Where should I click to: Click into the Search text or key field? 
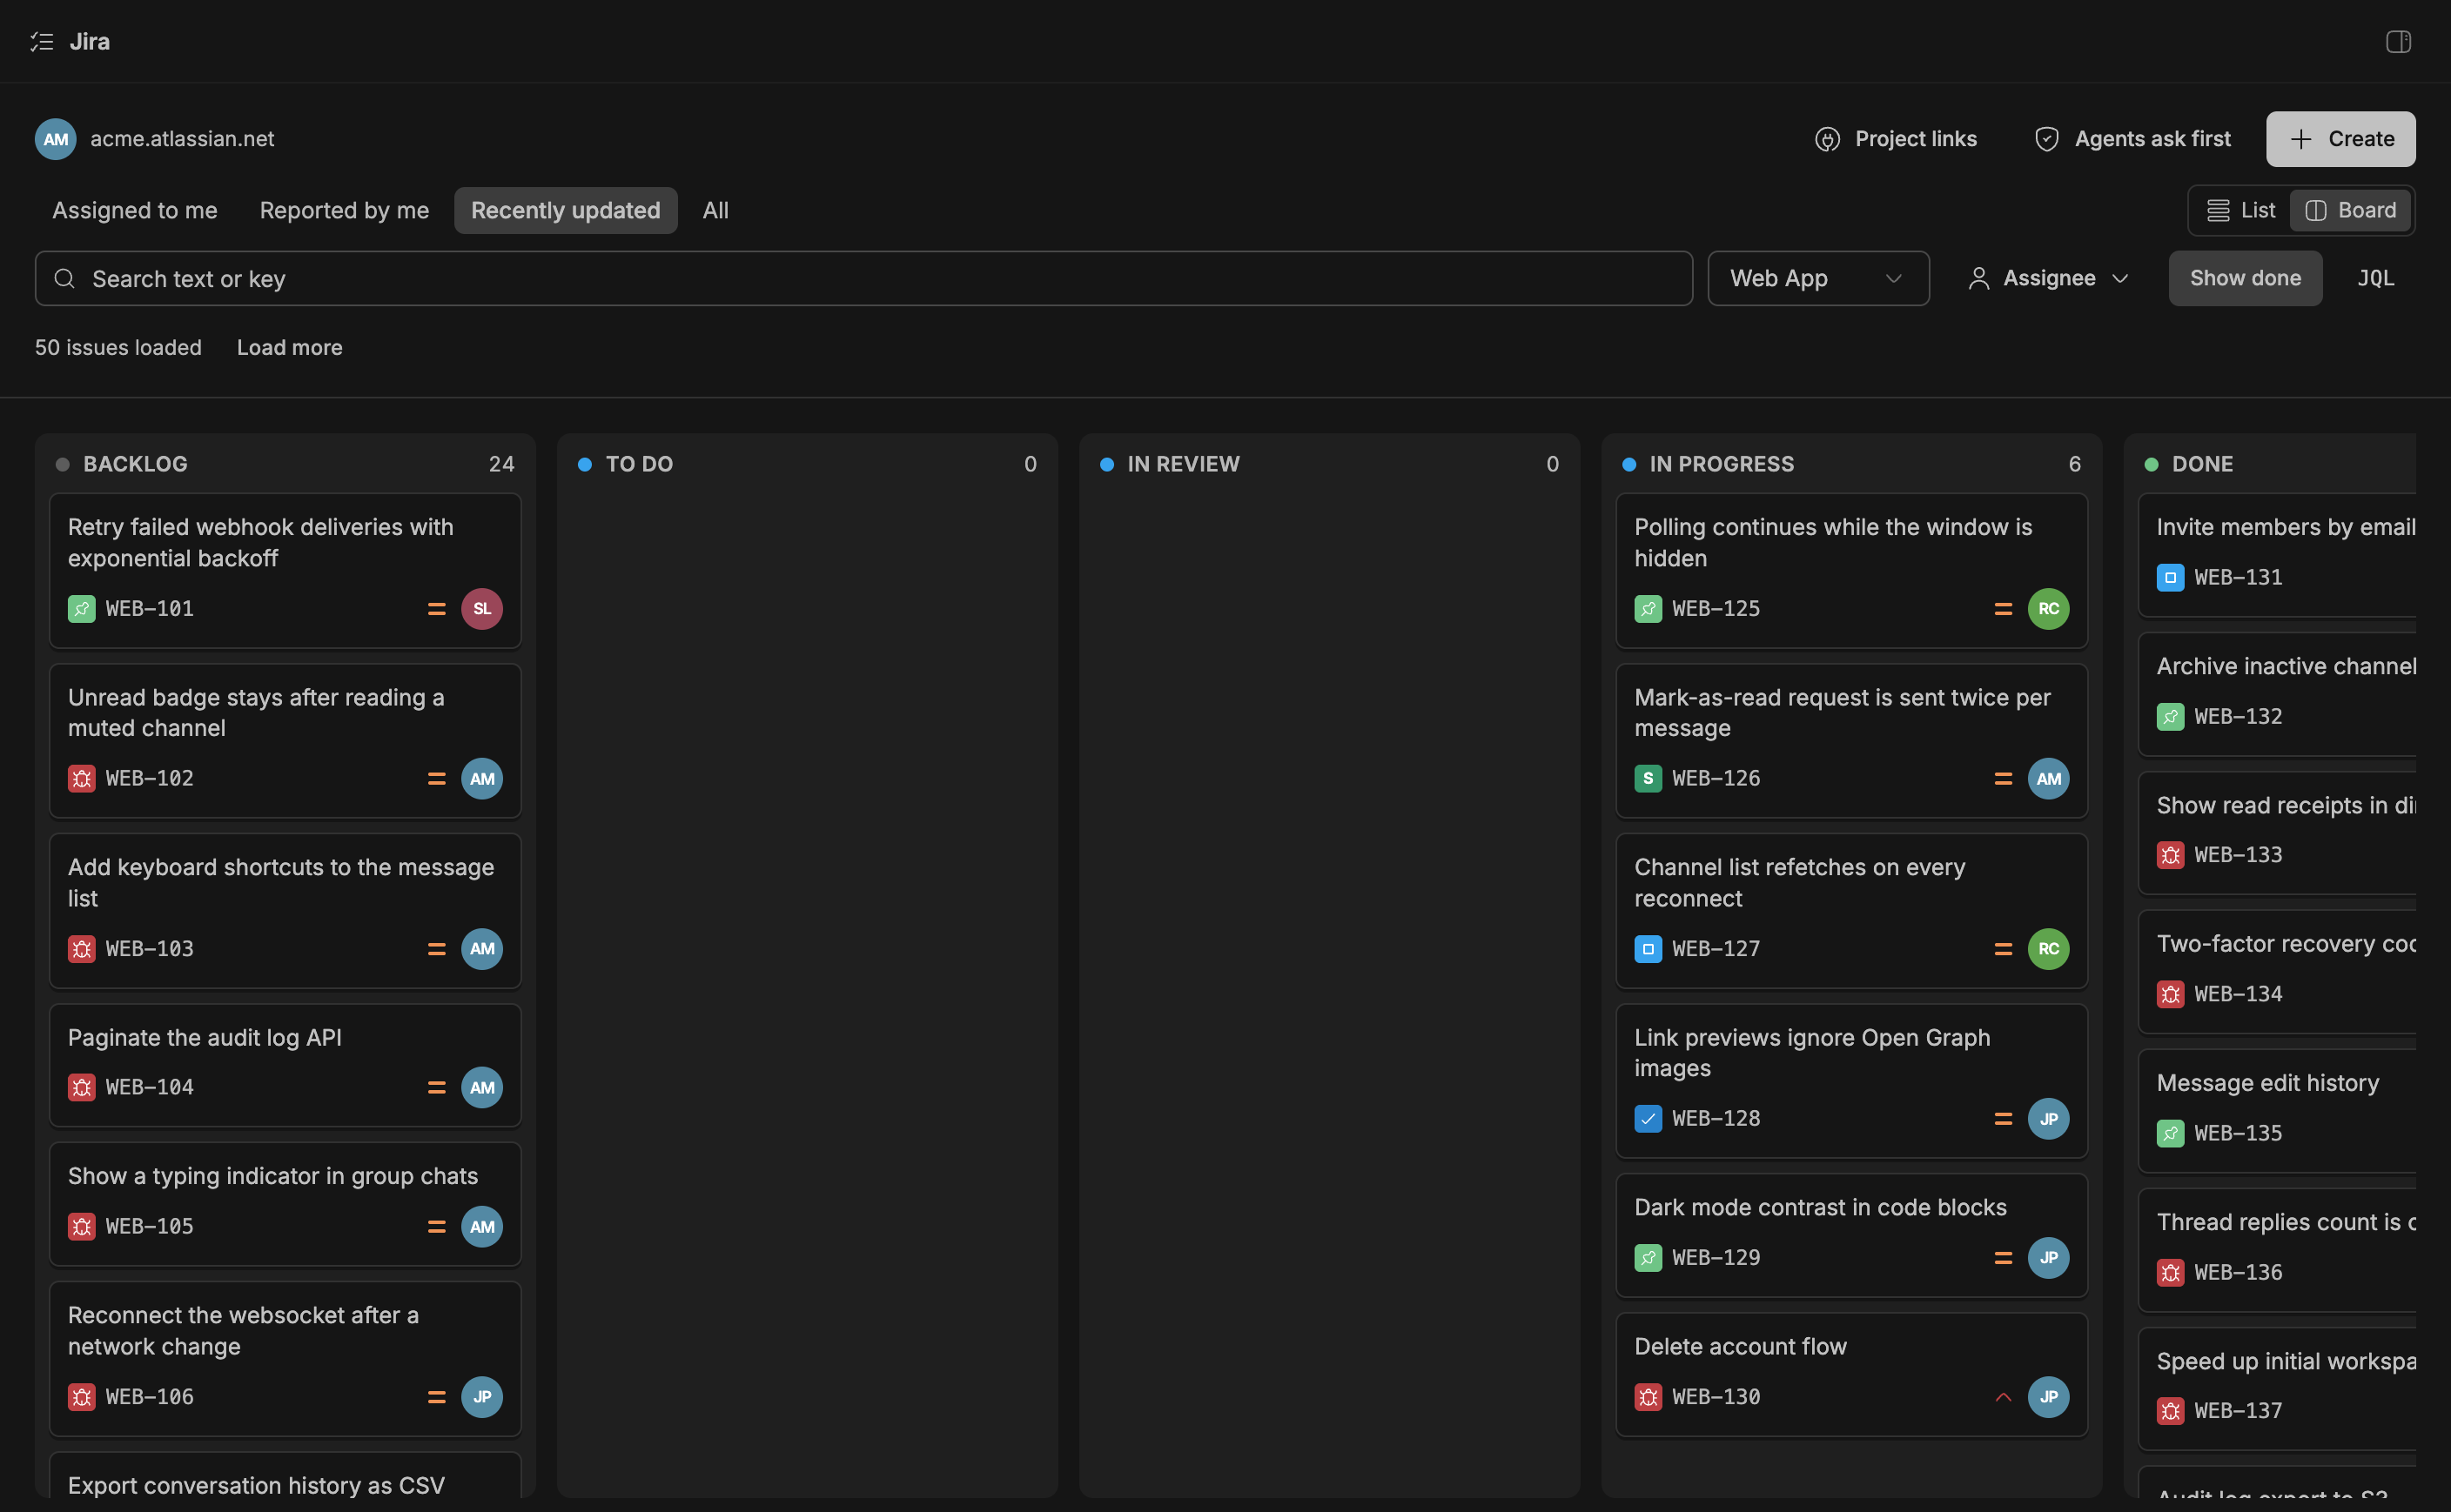pyautogui.click(x=863, y=278)
